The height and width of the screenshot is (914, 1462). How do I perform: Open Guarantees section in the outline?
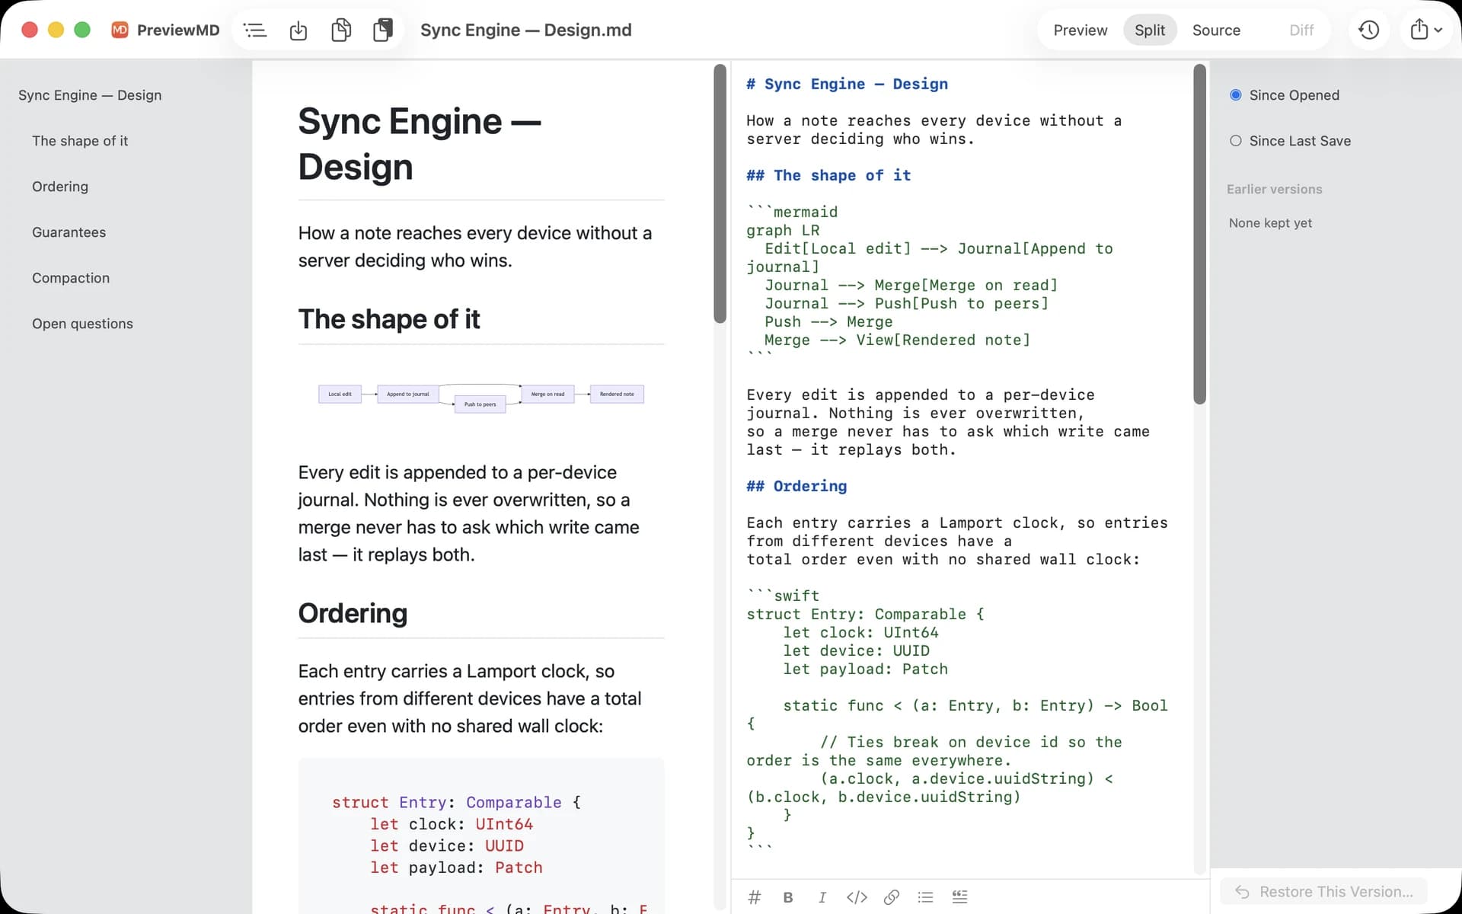pos(69,232)
